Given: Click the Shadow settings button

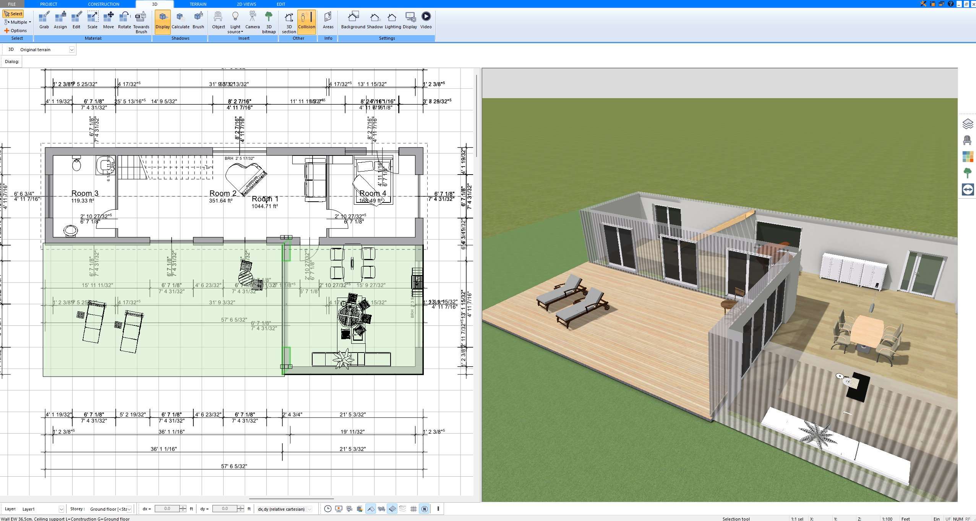Looking at the screenshot, I should 375,20.
